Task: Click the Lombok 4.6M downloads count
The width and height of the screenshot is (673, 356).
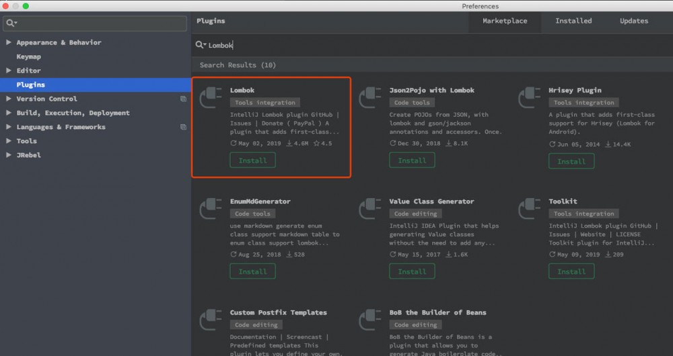Action: (297, 144)
